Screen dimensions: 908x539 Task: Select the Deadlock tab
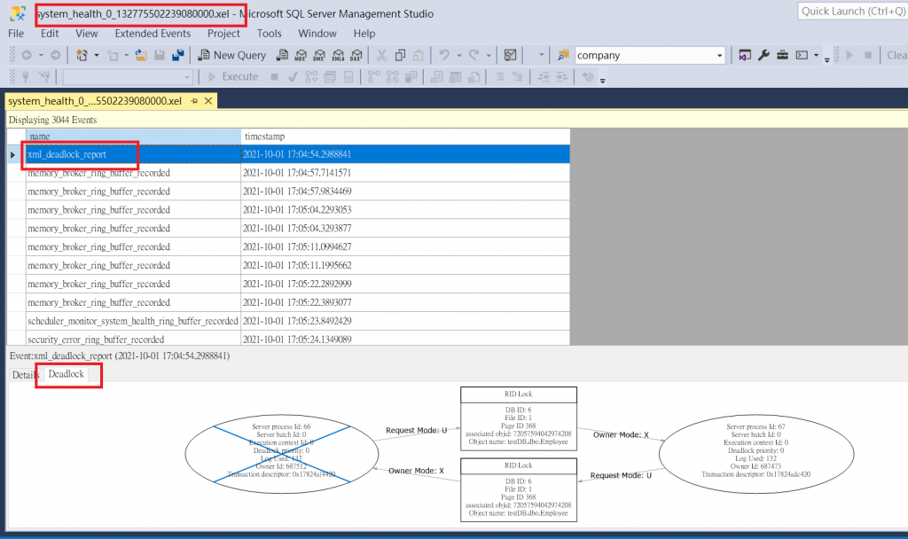[x=67, y=374]
